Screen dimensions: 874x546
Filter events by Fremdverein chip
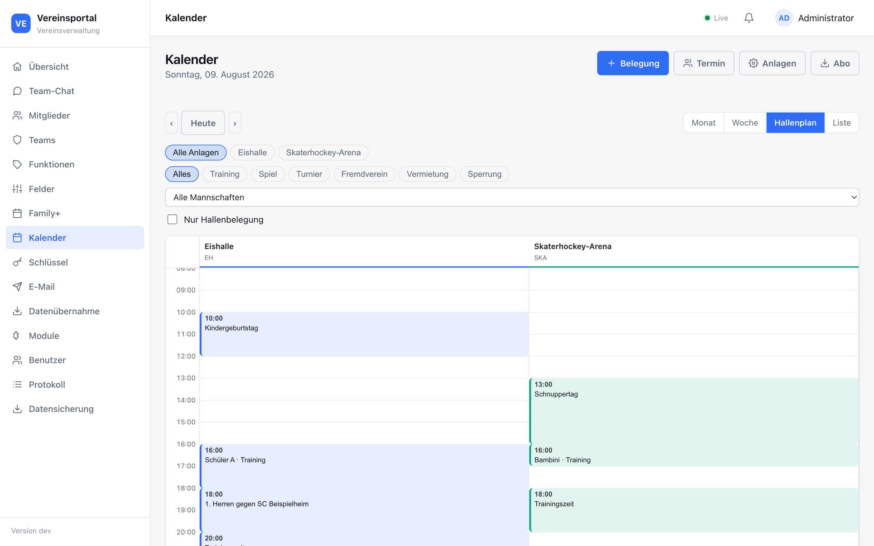click(x=364, y=174)
